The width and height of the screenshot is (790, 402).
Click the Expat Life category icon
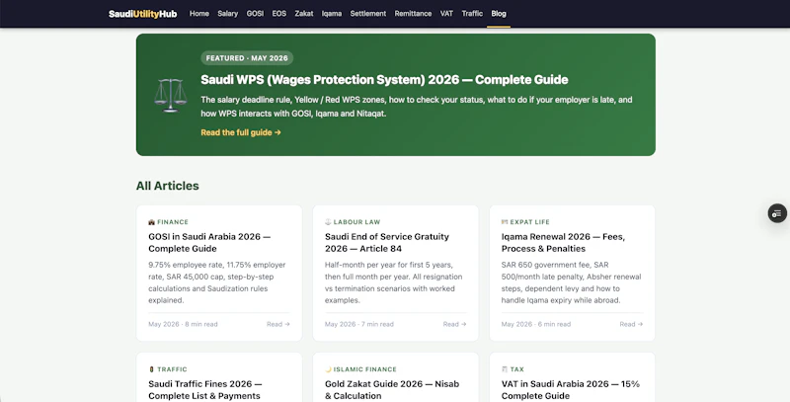(505, 222)
